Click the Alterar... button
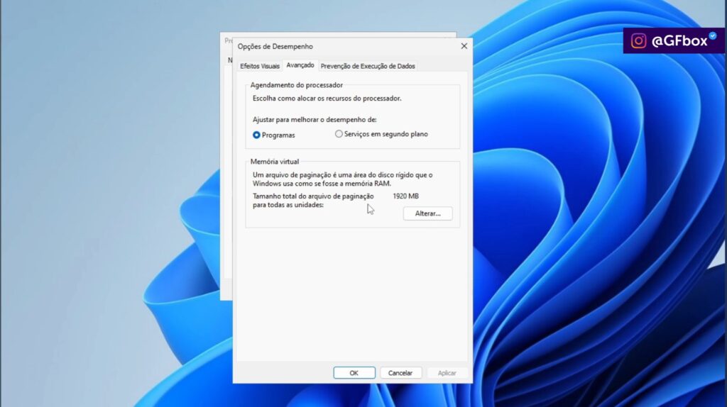The width and height of the screenshot is (727, 407). [x=427, y=213]
